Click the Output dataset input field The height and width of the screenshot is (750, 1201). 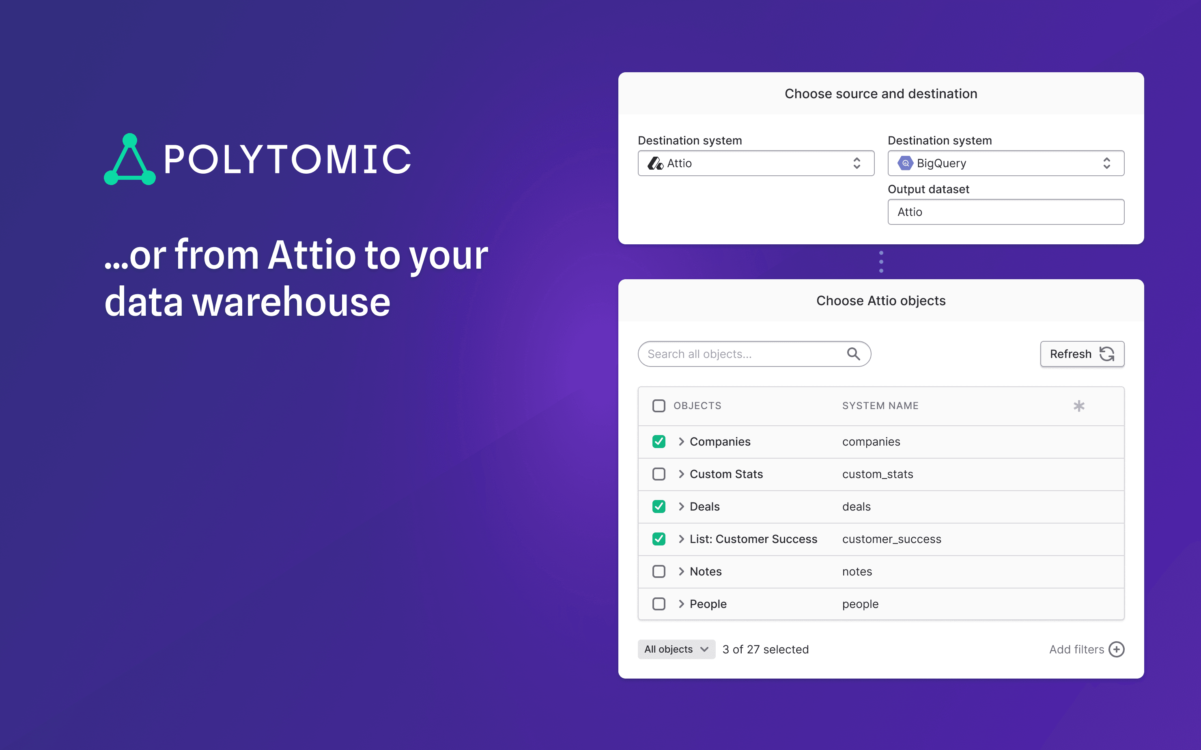[1005, 212]
